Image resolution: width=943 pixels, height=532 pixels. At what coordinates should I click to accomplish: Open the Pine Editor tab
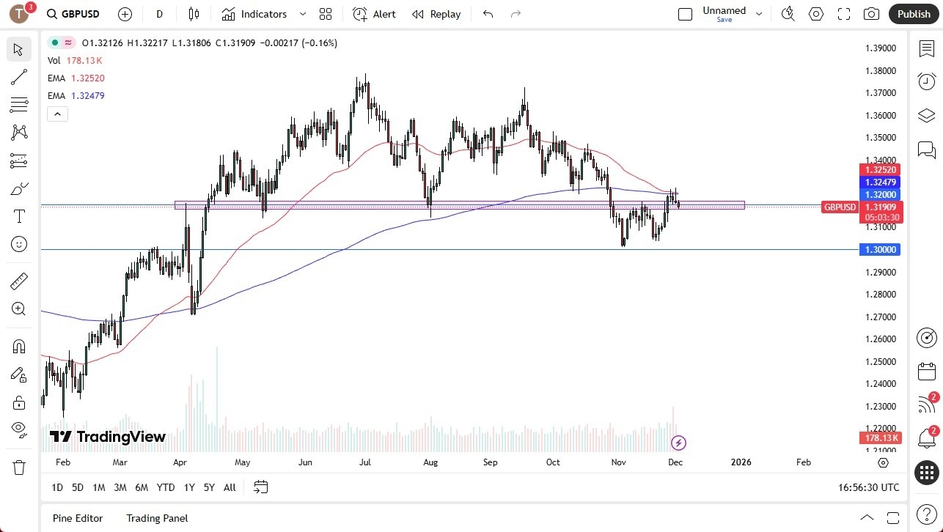click(78, 518)
